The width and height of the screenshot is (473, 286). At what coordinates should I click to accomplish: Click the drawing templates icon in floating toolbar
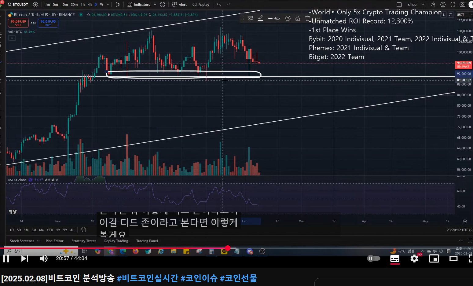pos(251,18)
